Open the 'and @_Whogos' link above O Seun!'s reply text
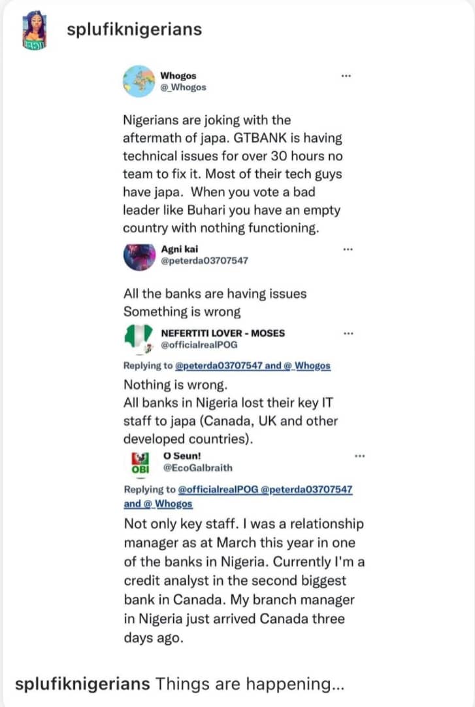475x707 pixels. point(157,503)
